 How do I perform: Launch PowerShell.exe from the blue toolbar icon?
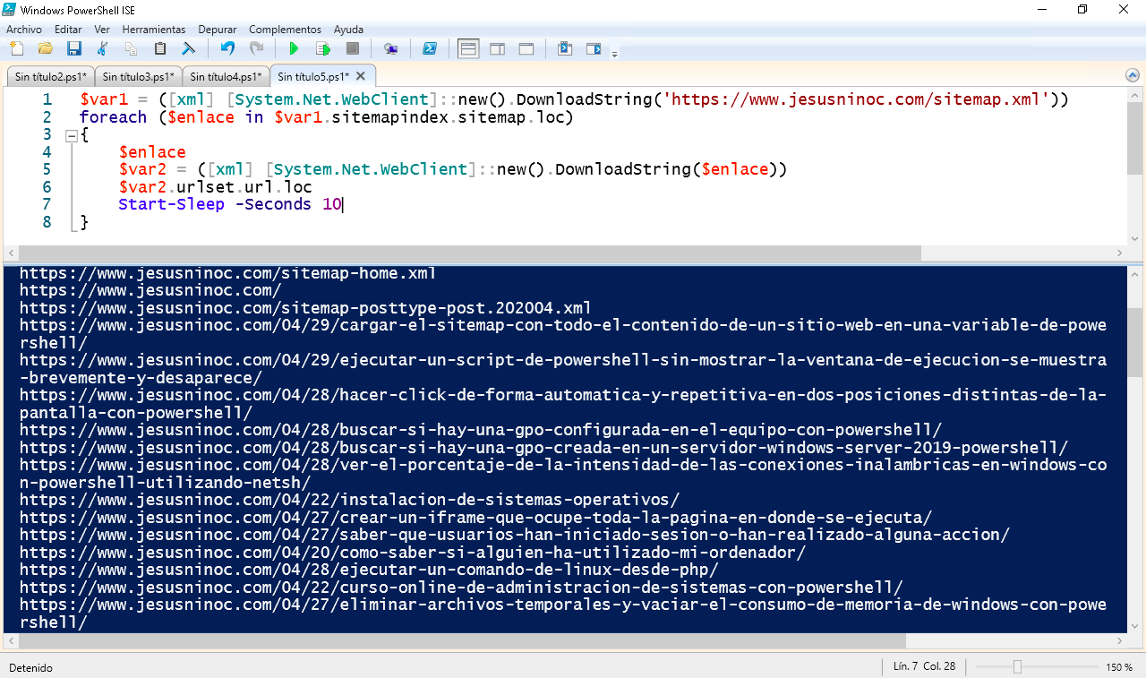tap(431, 49)
